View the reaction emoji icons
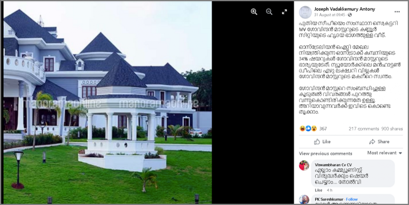 point(308,128)
